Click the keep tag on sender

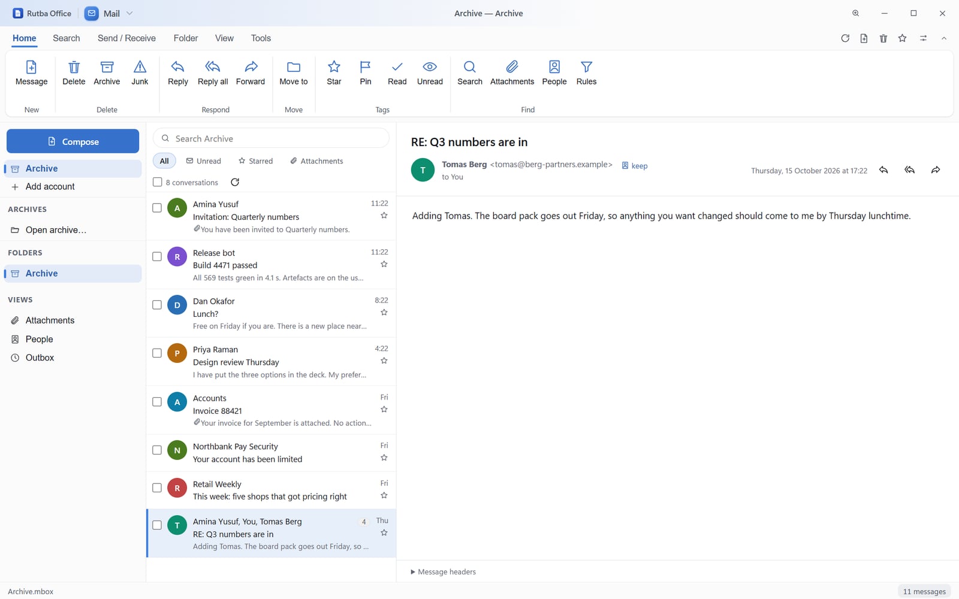tap(634, 166)
